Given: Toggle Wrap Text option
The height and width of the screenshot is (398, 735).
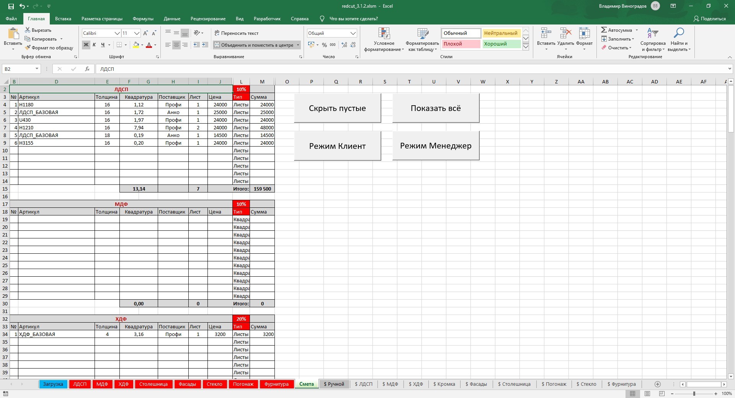Looking at the screenshot, I should [236, 33].
